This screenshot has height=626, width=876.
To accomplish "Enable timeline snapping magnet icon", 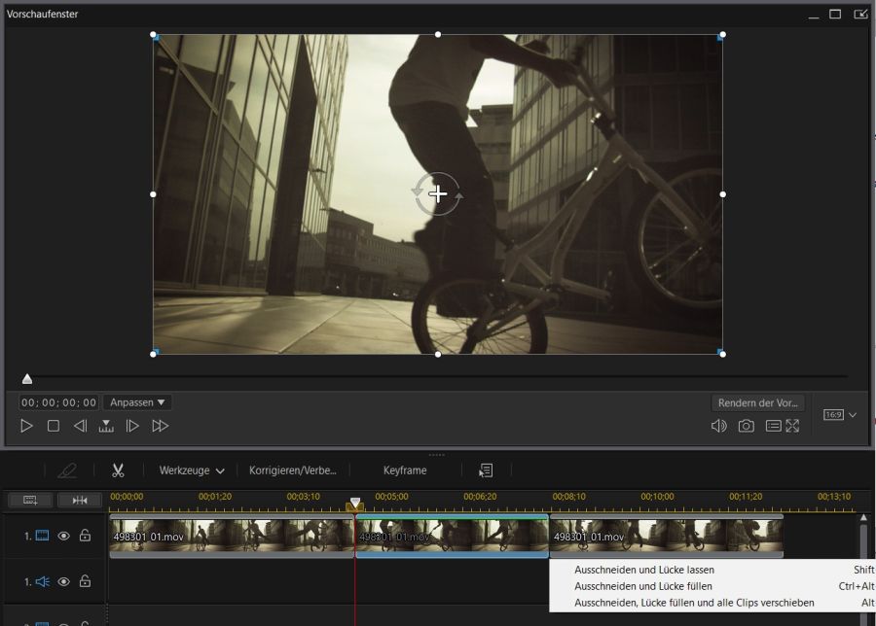I will point(80,500).
